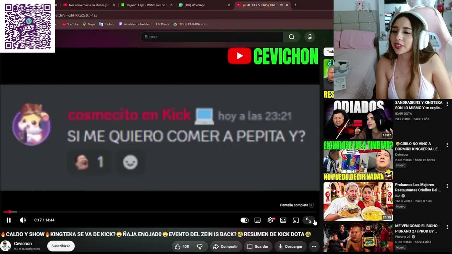
Task: Toggle the autoplay switch in player
Action: point(244,220)
